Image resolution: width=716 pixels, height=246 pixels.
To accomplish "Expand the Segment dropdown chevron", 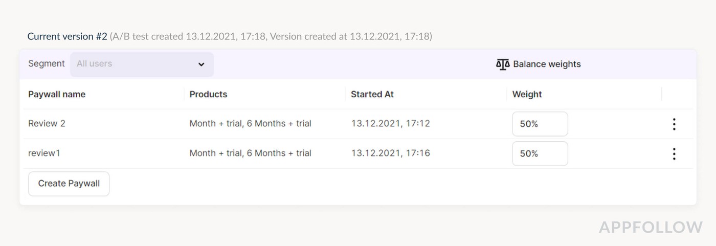I will (x=201, y=64).
